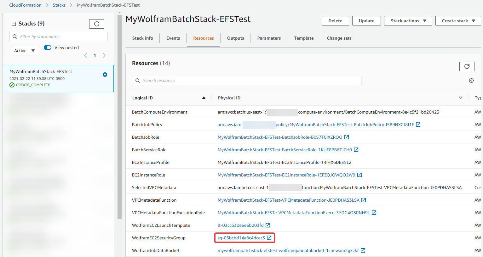
Task: Refresh the Stacks list
Action: pos(97,24)
